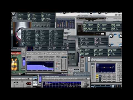
Task: Open the arrow menu on LFO panel title bar
Action: pos(23,29)
